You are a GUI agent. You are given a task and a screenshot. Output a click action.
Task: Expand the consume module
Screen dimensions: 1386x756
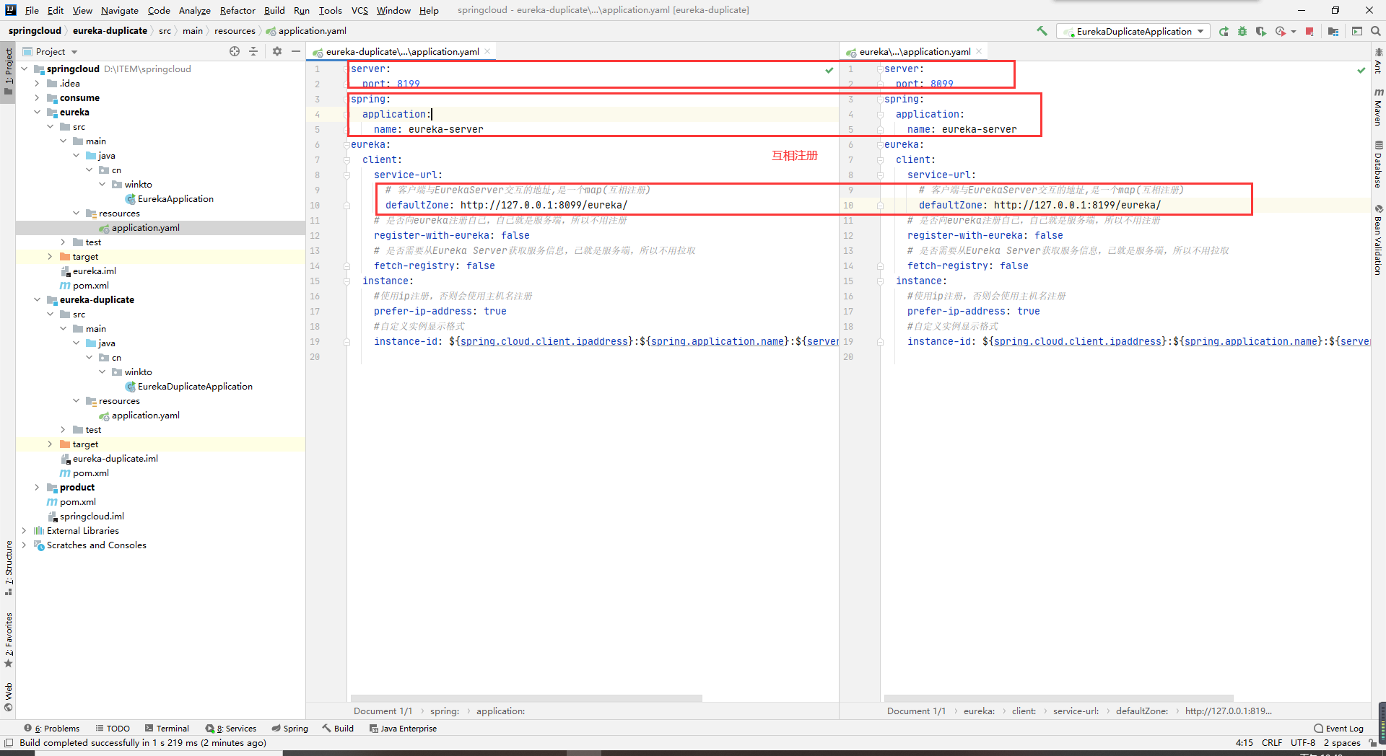[38, 98]
